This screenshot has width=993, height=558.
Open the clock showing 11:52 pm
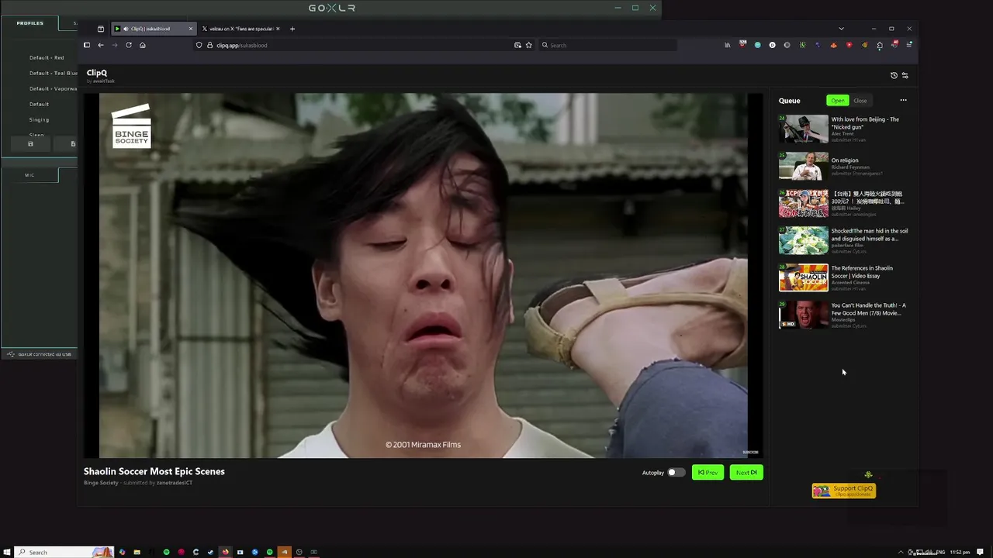[960, 552]
